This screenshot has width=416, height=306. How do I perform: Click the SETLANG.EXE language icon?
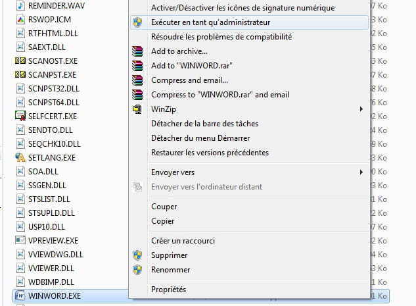click(20, 157)
